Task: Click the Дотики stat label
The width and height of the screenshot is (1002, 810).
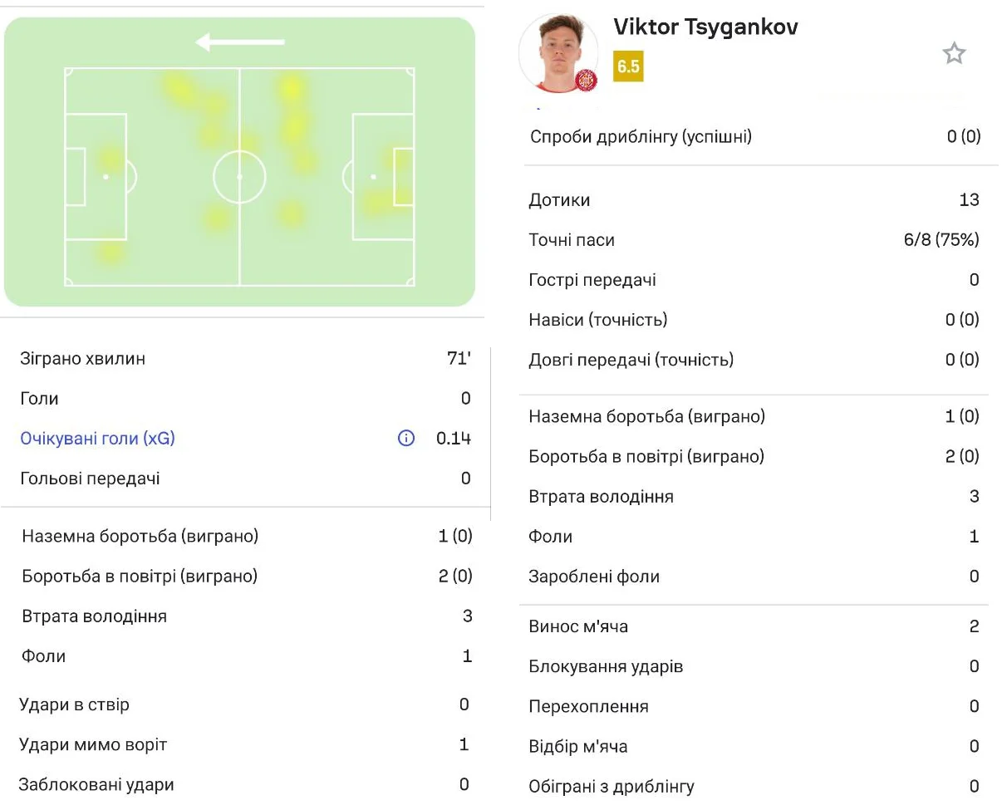Action: point(559,200)
